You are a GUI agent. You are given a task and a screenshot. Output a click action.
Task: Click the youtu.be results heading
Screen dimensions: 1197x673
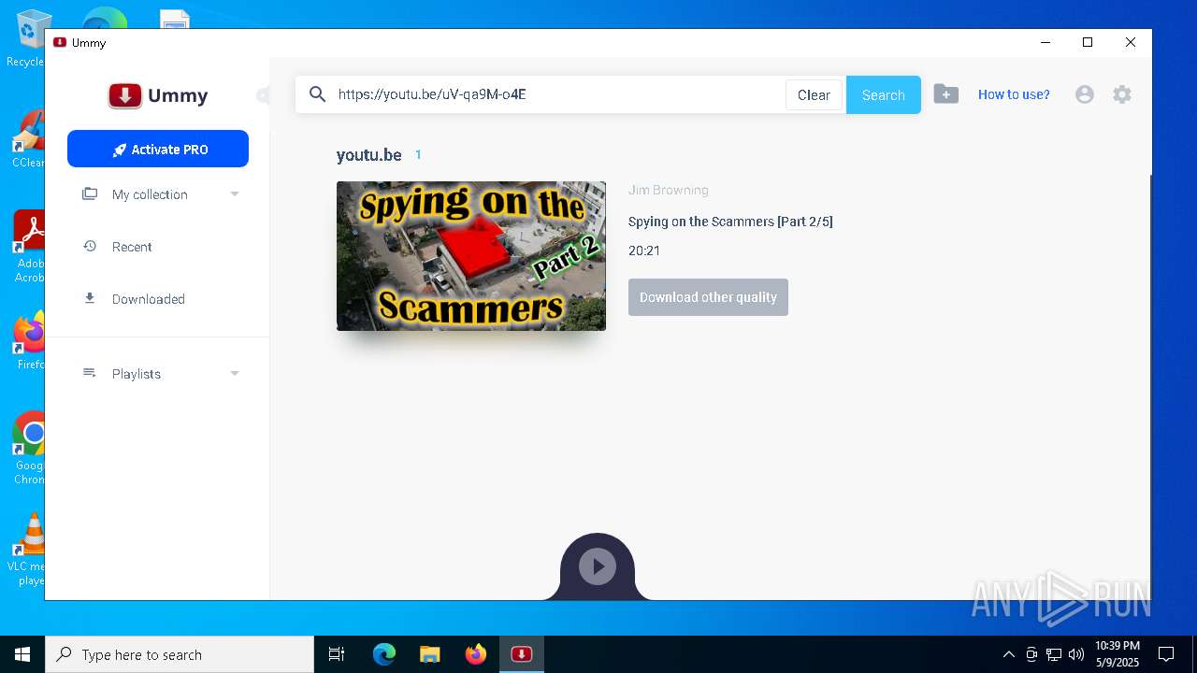click(x=369, y=155)
